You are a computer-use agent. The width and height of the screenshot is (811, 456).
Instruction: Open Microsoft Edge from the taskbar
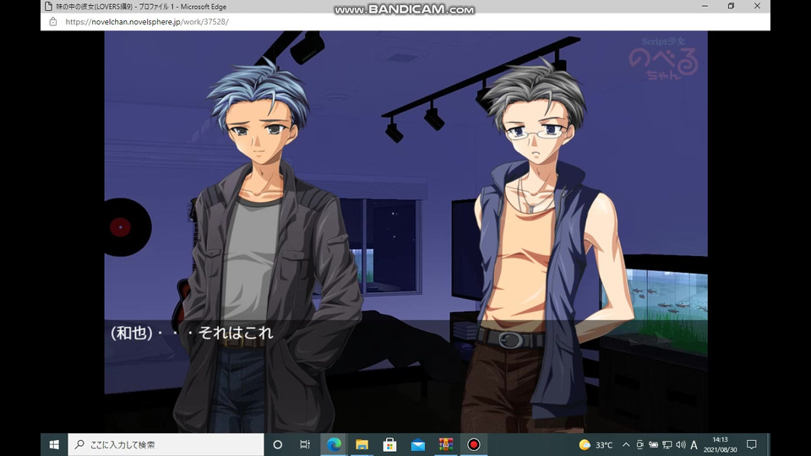pyautogui.click(x=334, y=445)
